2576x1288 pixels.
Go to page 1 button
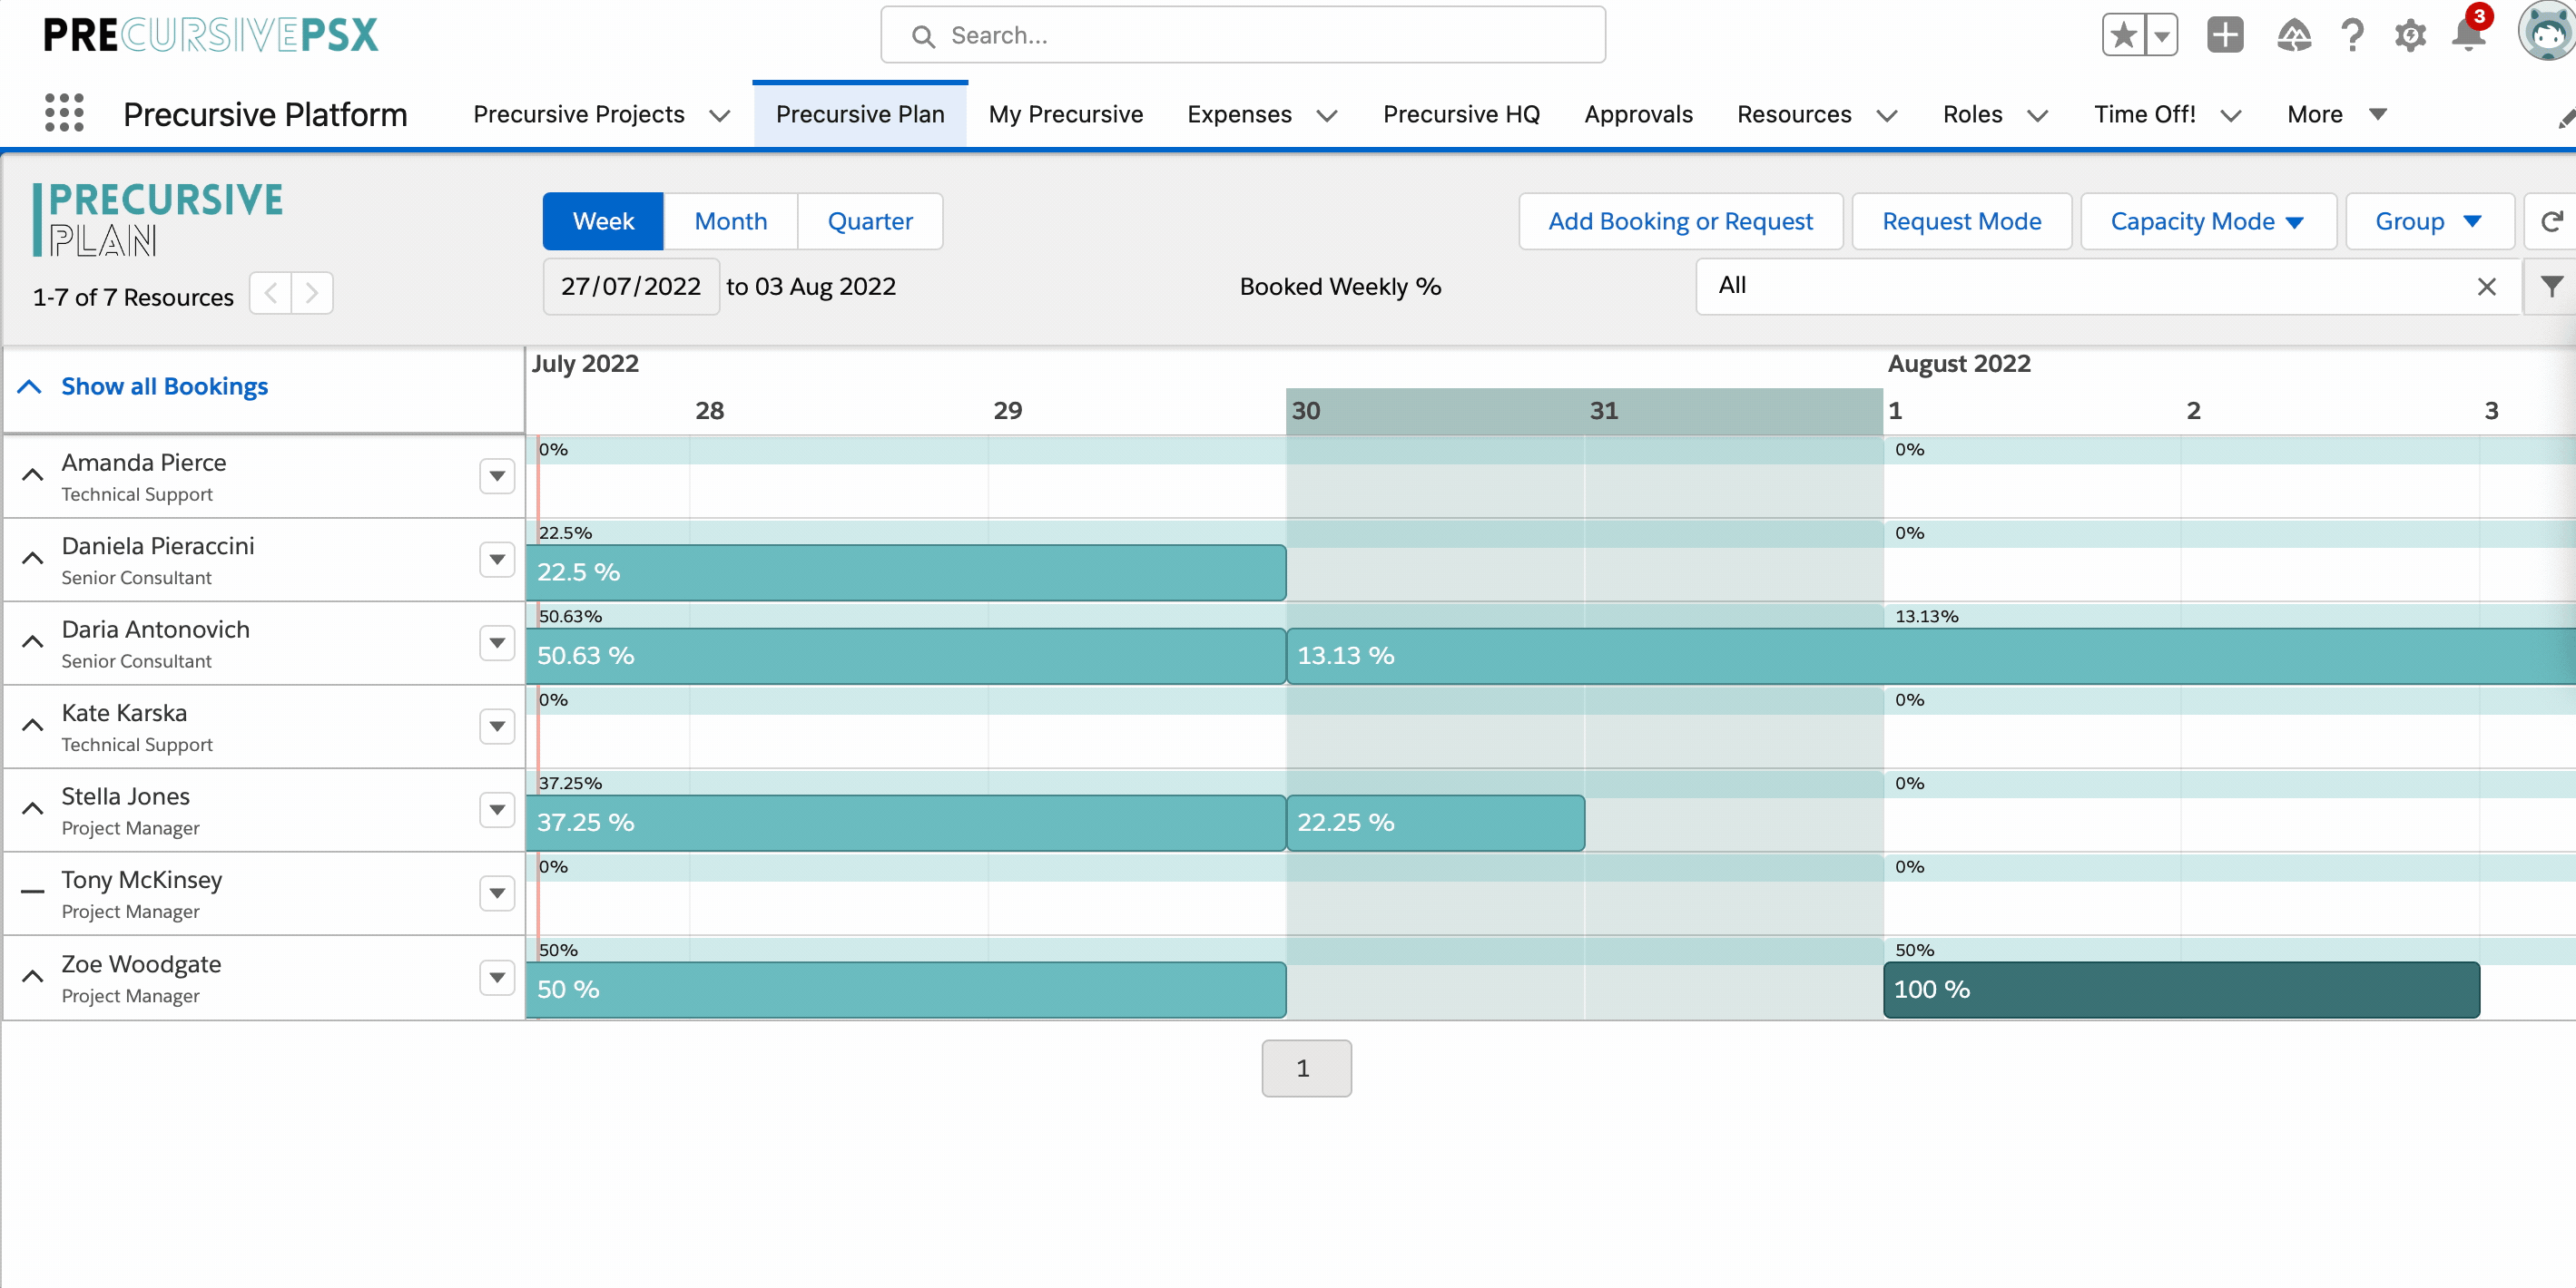[1306, 1068]
